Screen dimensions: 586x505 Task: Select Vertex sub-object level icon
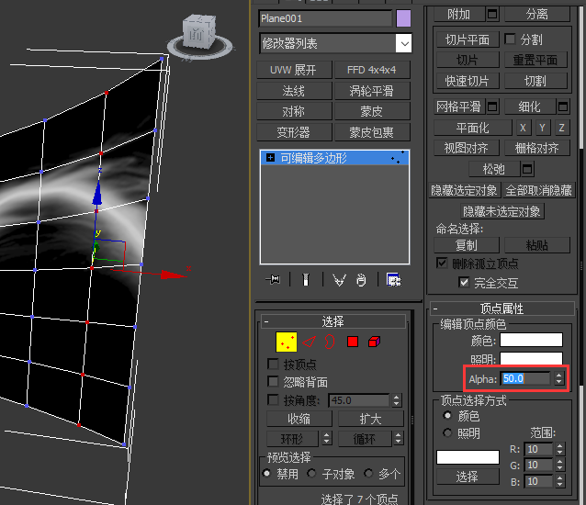(287, 342)
